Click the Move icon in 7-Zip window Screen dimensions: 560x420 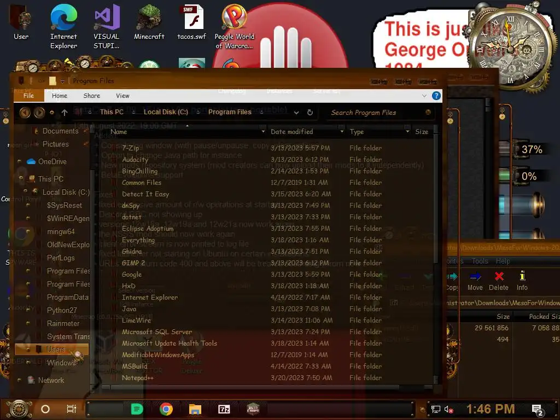click(475, 281)
